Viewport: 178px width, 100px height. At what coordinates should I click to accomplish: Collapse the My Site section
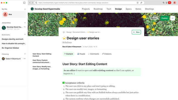[x=25, y=9]
